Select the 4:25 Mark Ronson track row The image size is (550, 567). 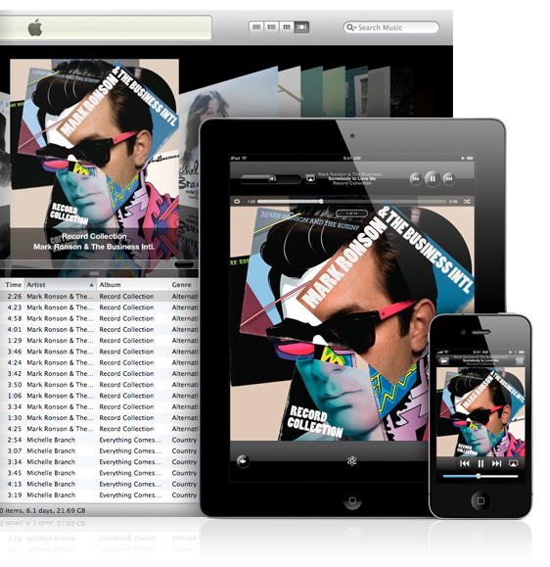[100, 429]
